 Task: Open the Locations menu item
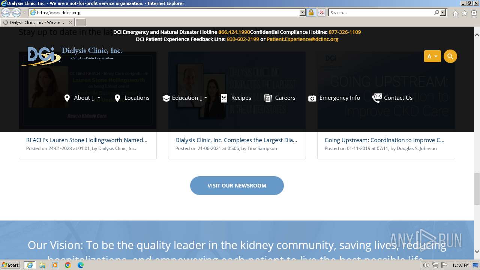point(137,97)
